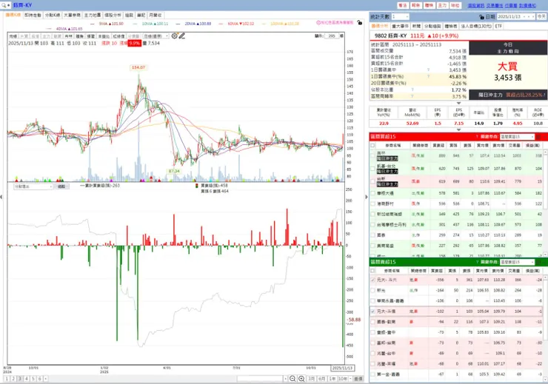Click the lock icon beside 日期

click(x=482, y=16)
